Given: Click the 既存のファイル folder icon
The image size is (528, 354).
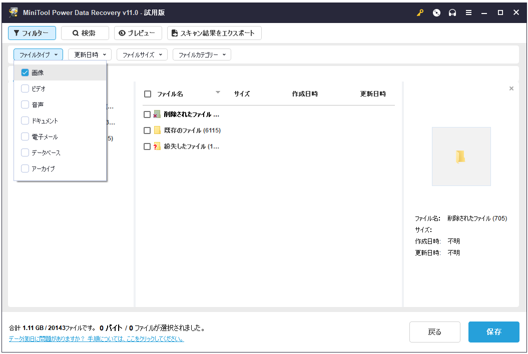Looking at the screenshot, I should click(157, 130).
